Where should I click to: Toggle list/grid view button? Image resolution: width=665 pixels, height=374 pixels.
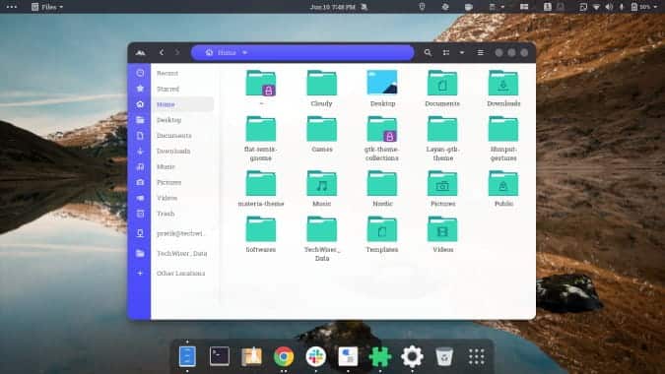(445, 52)
